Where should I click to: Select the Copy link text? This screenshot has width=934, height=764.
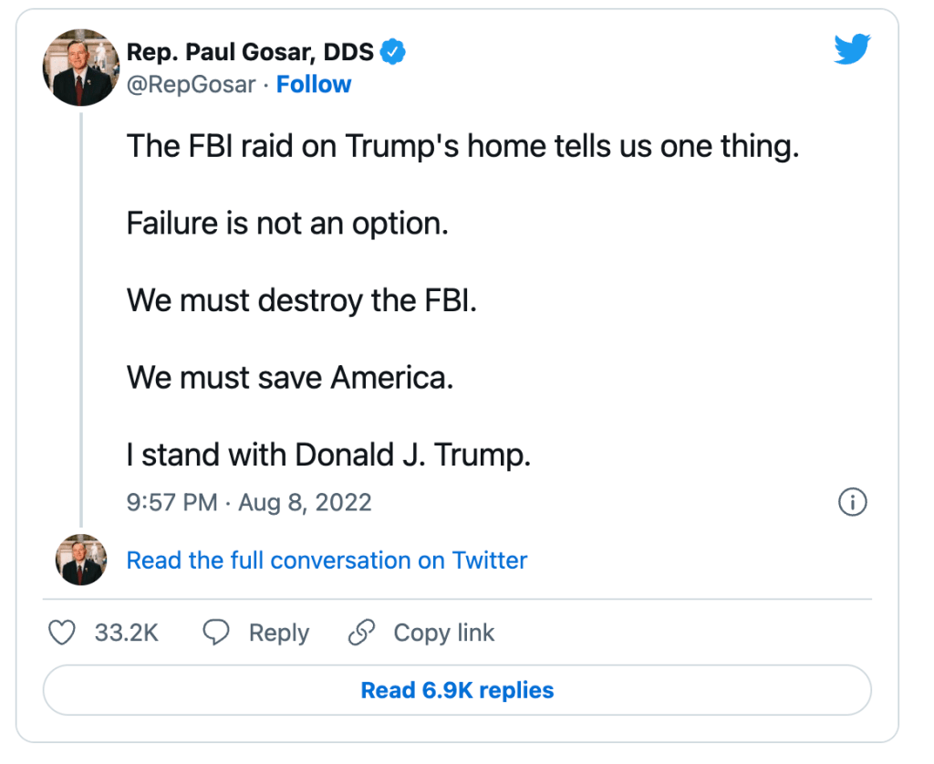443,633
